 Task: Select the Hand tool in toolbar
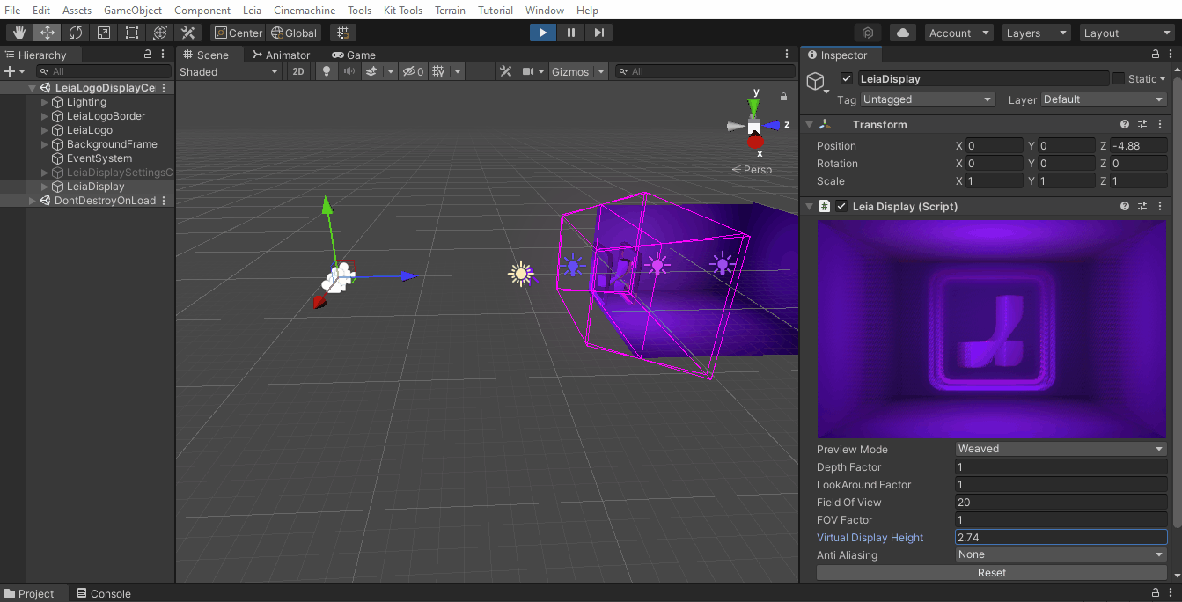(19, 33)
